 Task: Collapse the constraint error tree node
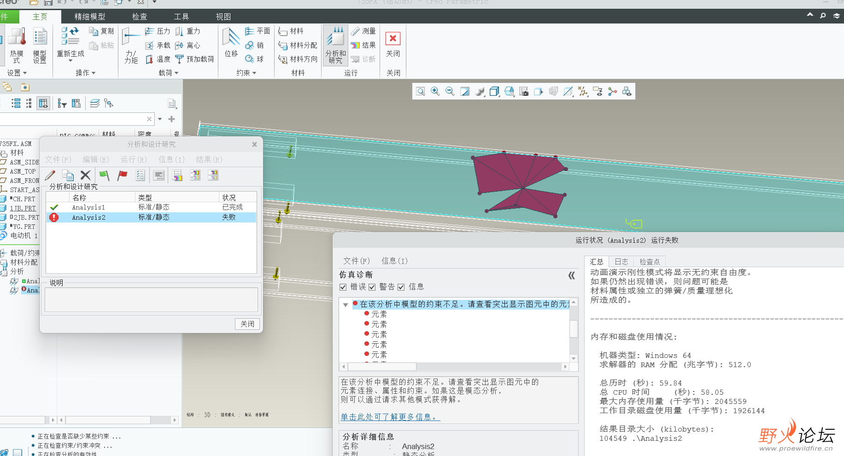pyautogui.click(x=345, y=305)
